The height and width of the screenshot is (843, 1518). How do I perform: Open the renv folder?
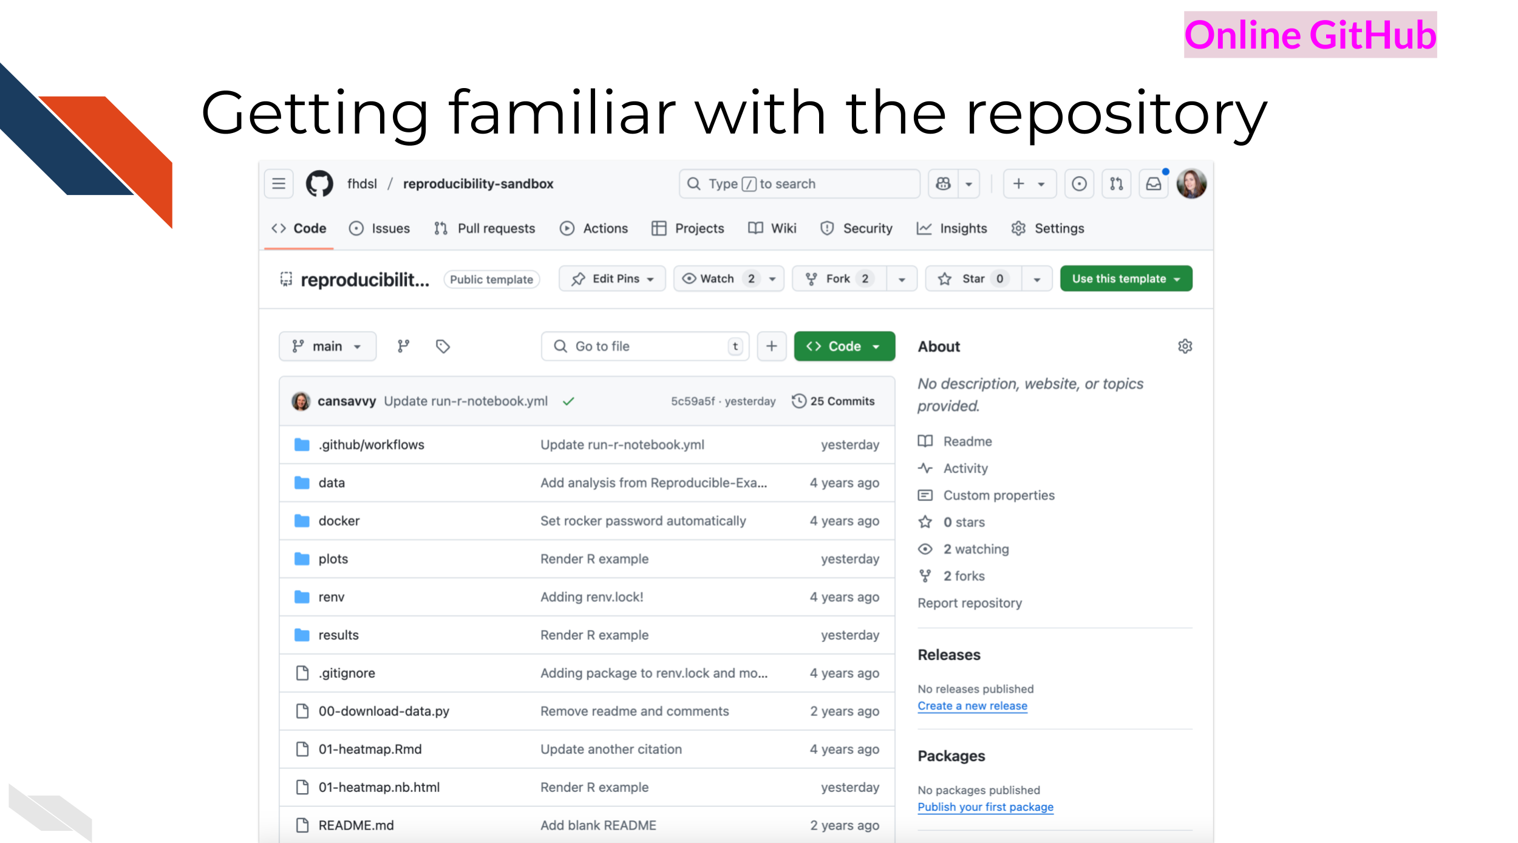point(332,597)
